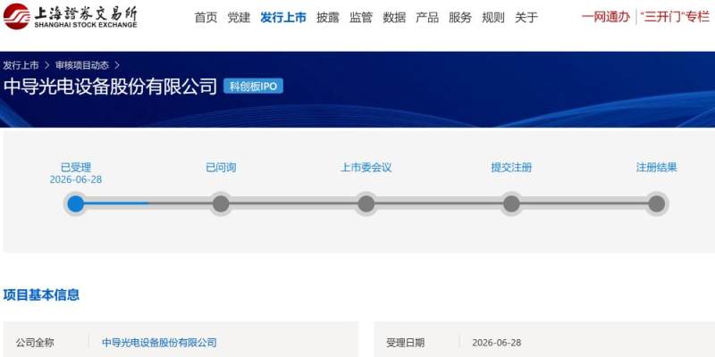This screenshot has height=357, width=715.
Task: Select the 上市委会议 progress step circle
Action: pyautogui.click(x=366, y=203)
